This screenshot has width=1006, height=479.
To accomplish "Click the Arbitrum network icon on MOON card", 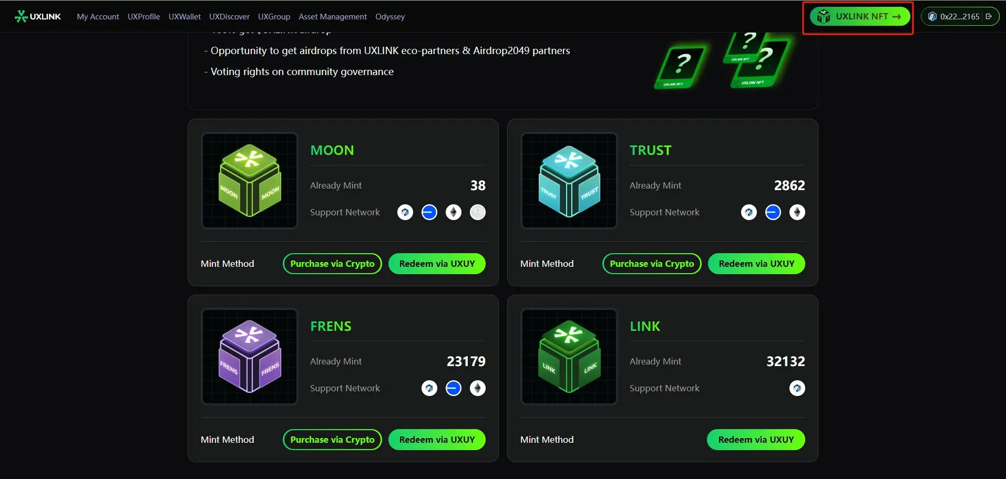I will (405, 212).
